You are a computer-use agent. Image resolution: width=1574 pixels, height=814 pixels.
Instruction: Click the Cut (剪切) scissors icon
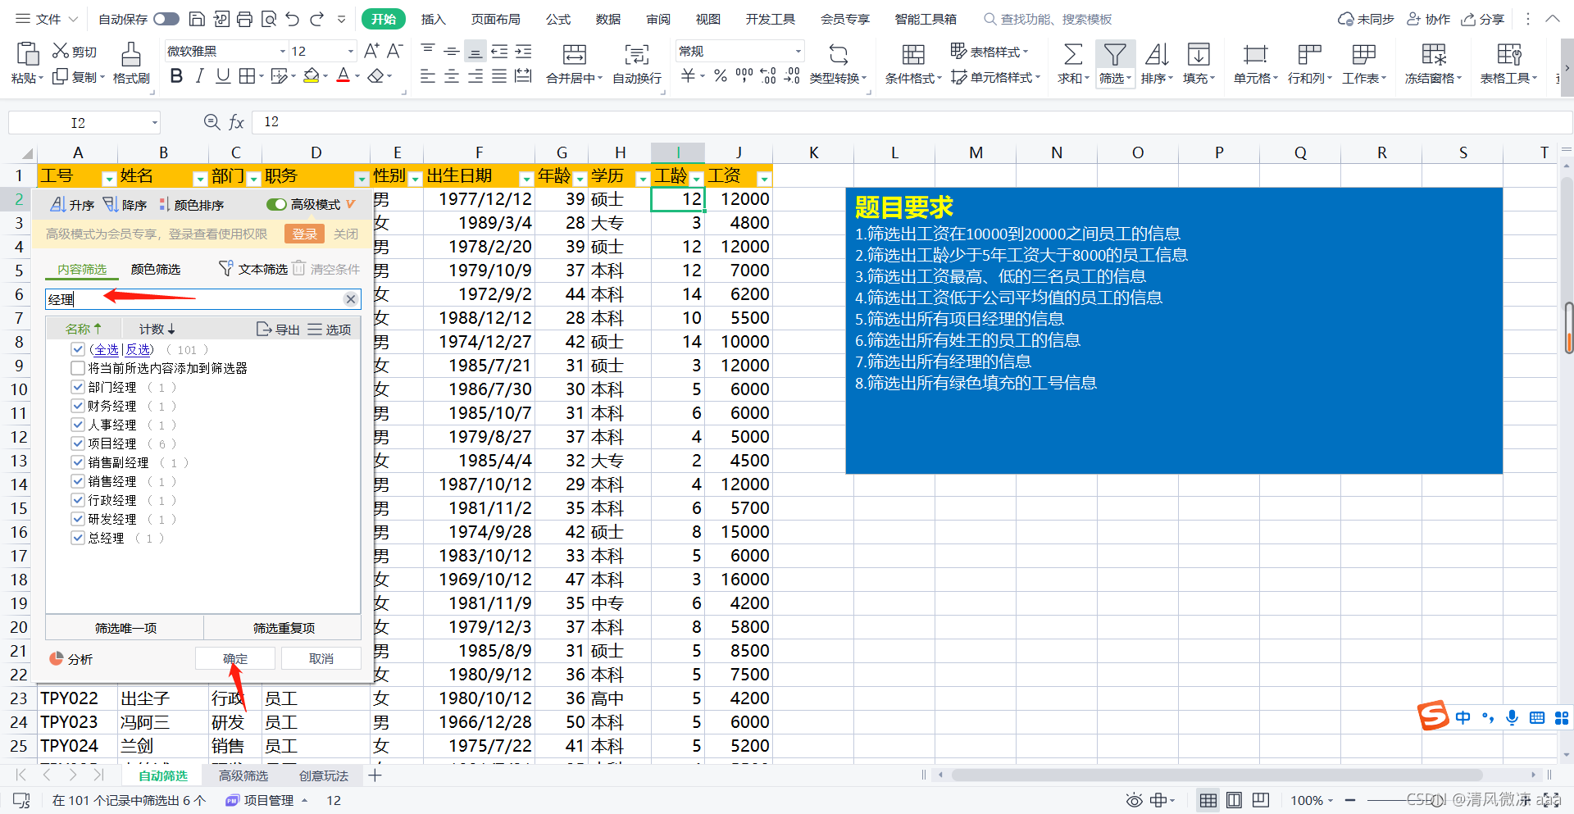[61, 51]
